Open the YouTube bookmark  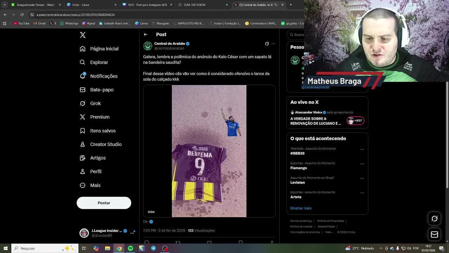pyautogui.click(x=21, y=24)
